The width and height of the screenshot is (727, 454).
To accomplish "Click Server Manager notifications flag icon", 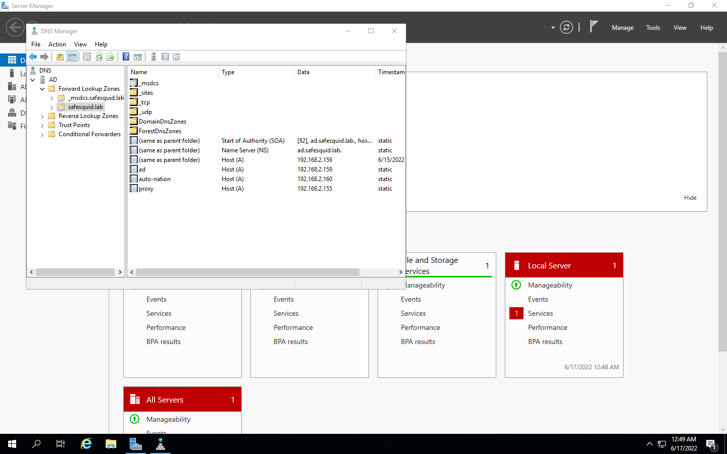I will pos(594,27).
